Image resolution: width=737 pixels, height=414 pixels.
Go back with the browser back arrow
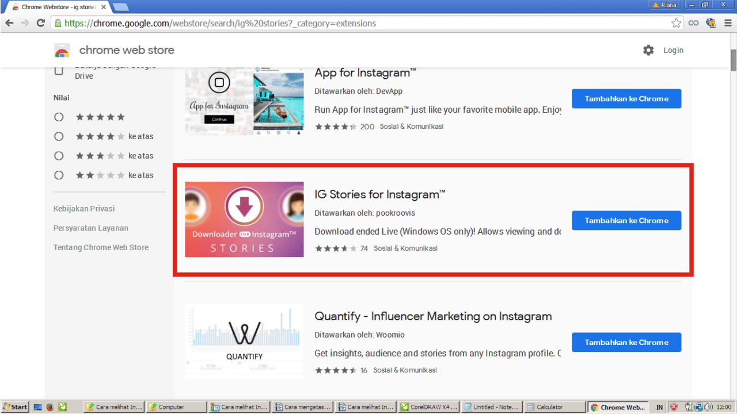click(9, 23)
